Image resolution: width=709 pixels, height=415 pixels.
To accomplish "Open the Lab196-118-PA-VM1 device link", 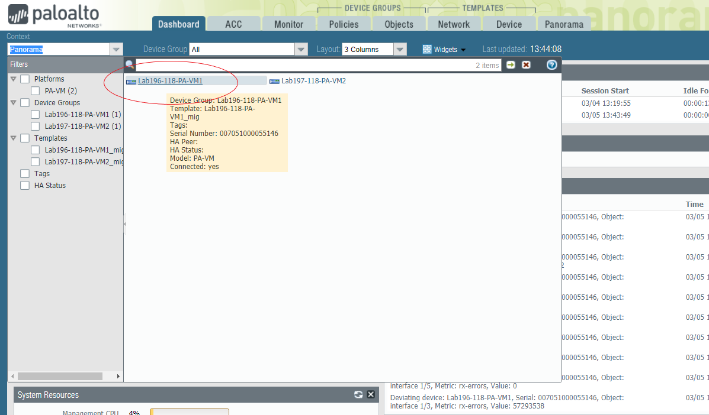I will click(x=171, y=81).
